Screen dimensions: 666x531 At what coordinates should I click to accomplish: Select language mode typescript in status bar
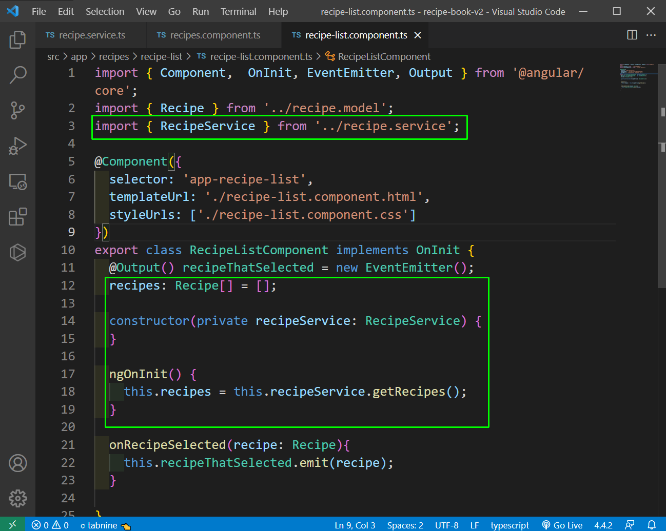pos(510,525)
